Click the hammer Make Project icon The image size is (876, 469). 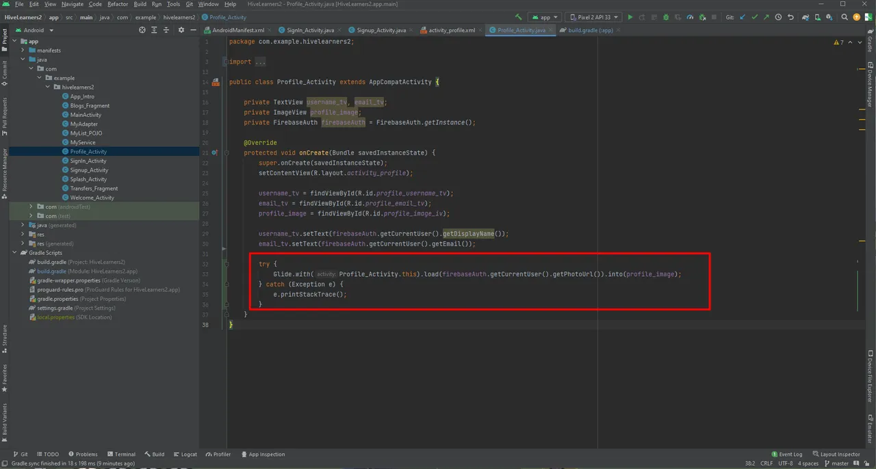pos(519,17)
